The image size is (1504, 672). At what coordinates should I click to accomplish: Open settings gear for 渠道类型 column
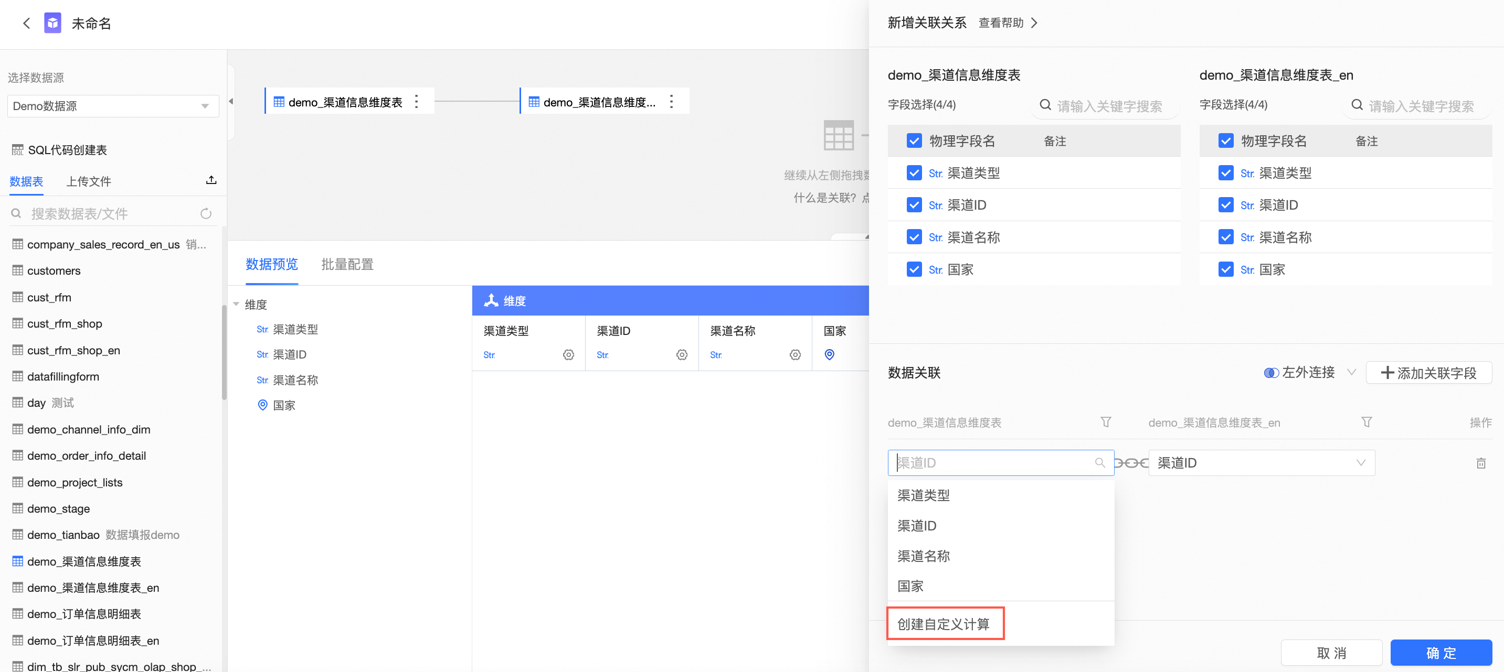pyautogui.click(x=568, y=355)
